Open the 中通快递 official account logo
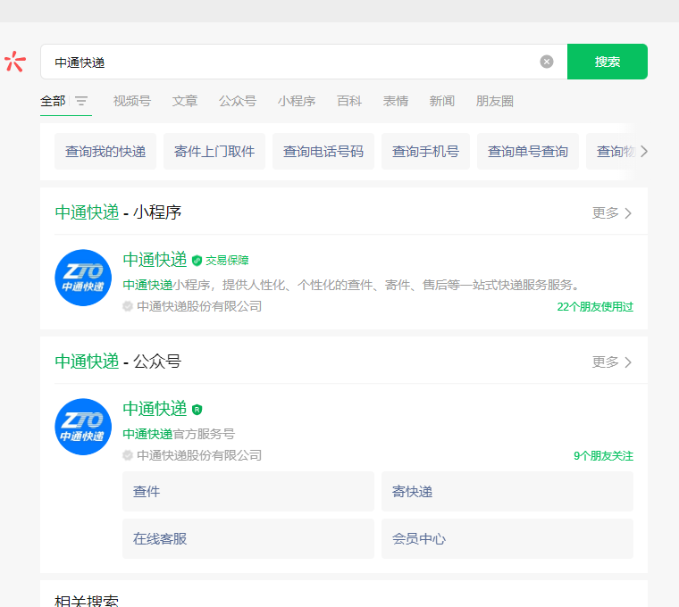The width and height of the screenshot is (679, 607). point(83,427)
